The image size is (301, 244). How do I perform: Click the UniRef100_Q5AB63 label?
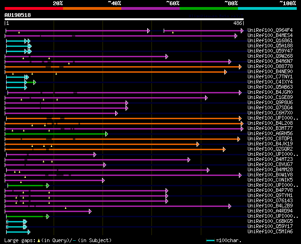(270, 87)
